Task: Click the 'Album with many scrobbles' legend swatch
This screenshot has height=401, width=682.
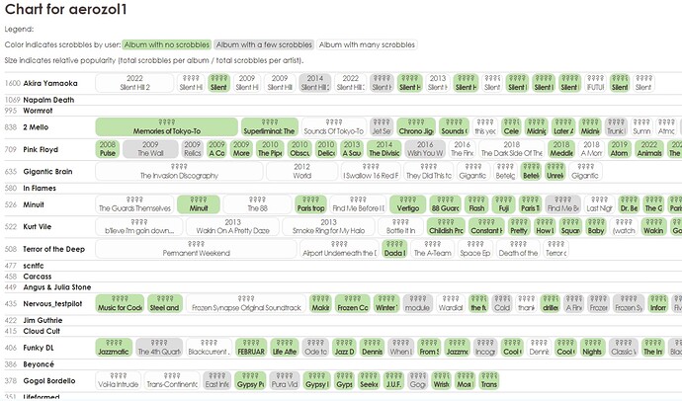Action: [x=367, y=44]
